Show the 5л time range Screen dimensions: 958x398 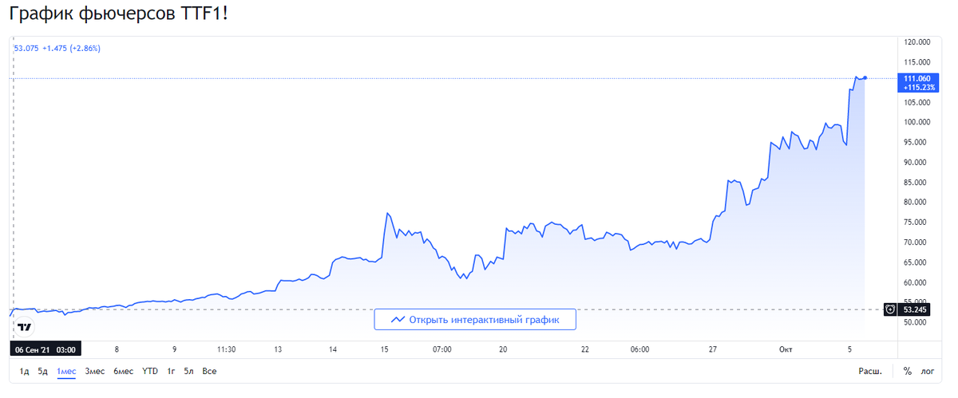point(189,372)
